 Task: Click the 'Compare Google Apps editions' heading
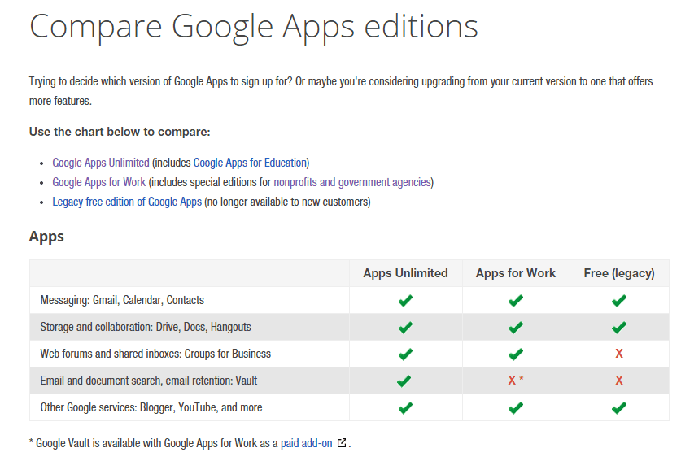254,28
